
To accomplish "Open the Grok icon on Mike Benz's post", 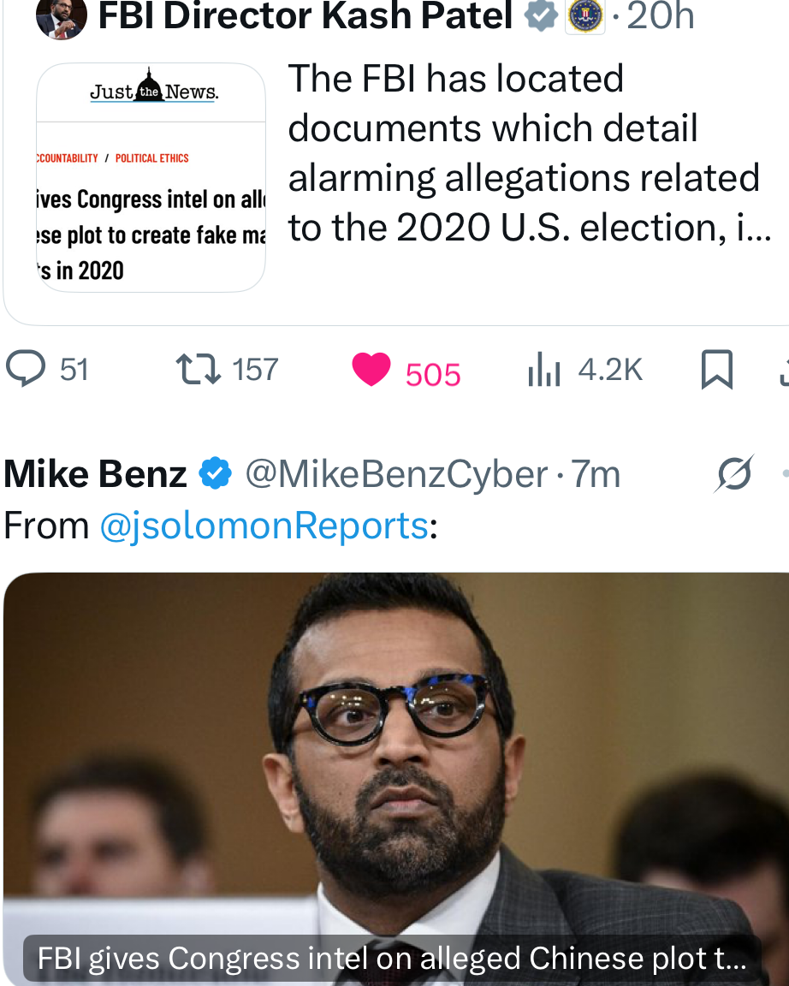I will point(734,473).
